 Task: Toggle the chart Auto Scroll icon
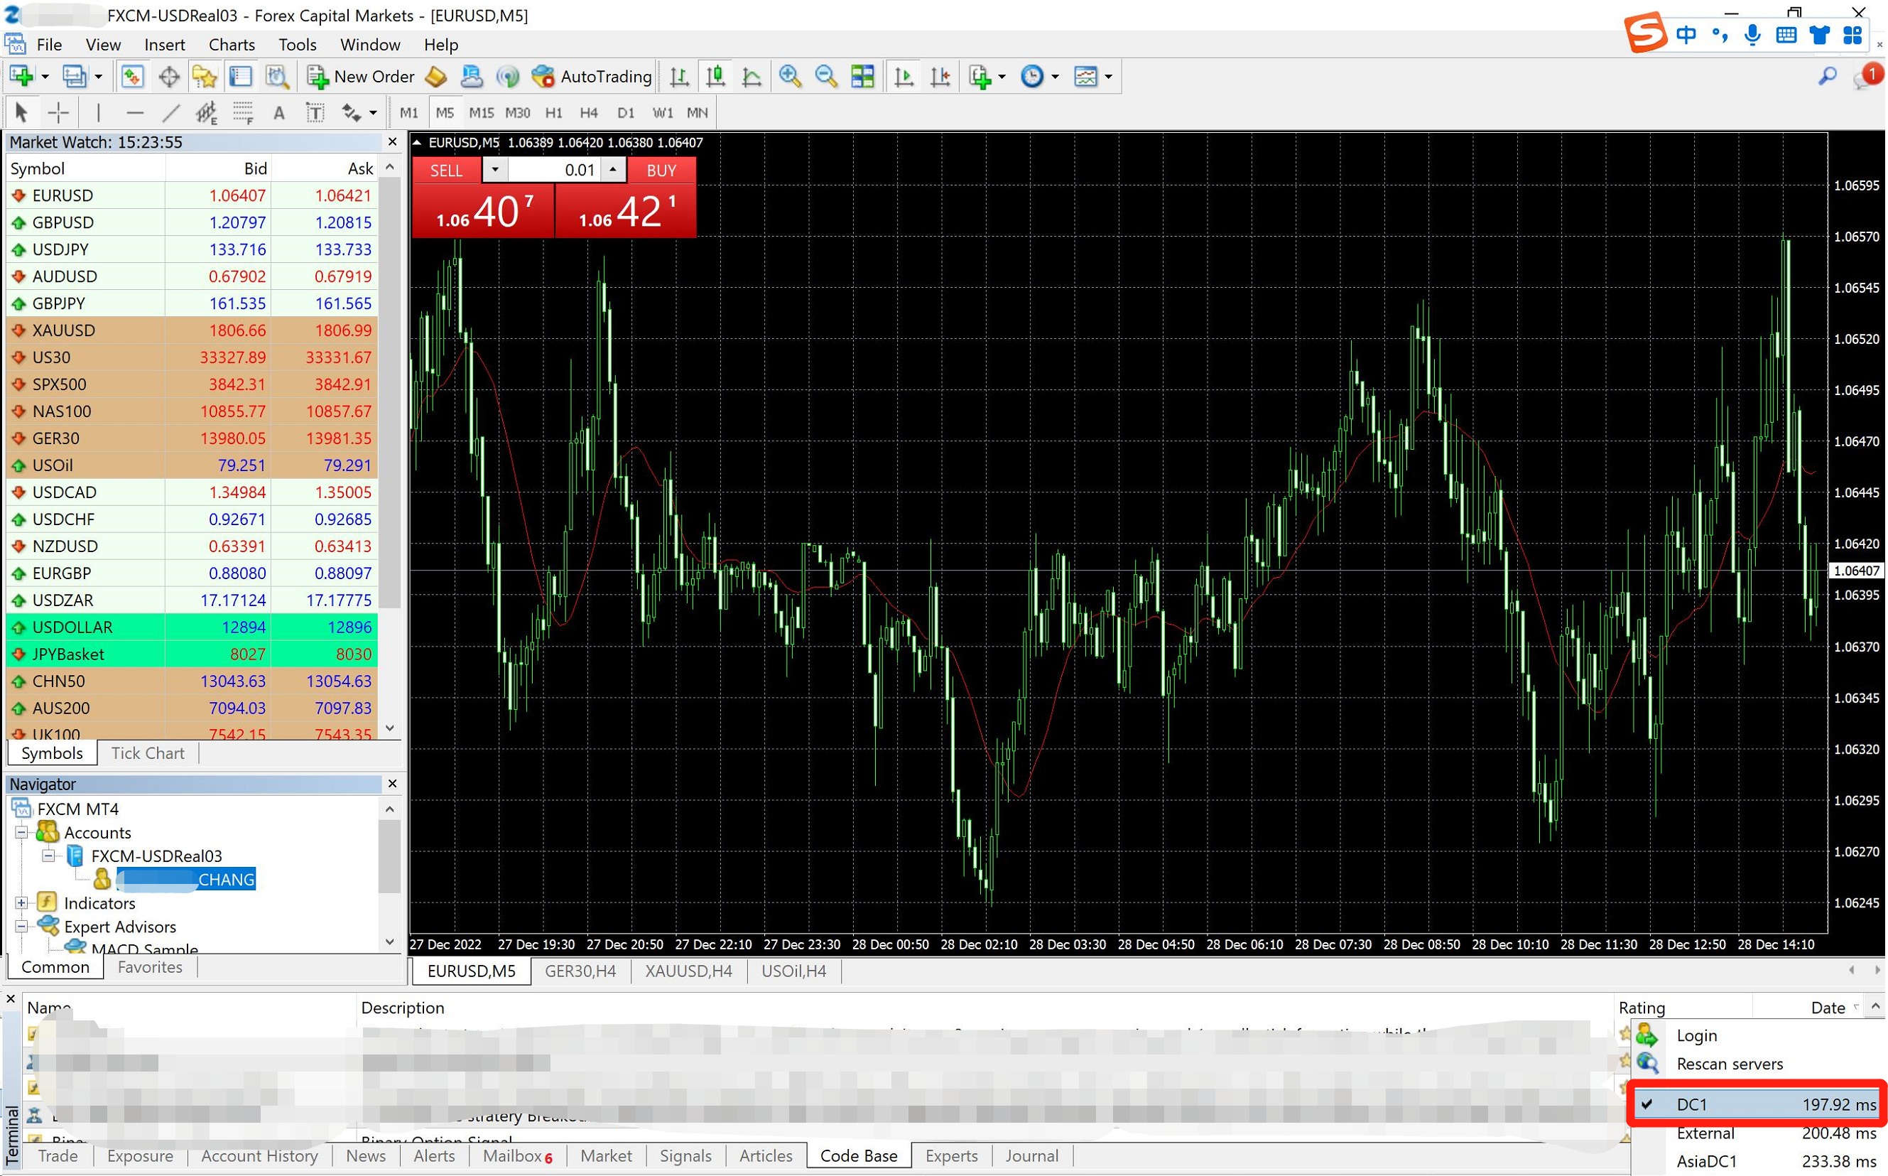point(904,76)
